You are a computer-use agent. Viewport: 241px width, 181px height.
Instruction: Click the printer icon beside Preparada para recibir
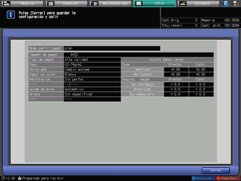[x=20, y=178]
